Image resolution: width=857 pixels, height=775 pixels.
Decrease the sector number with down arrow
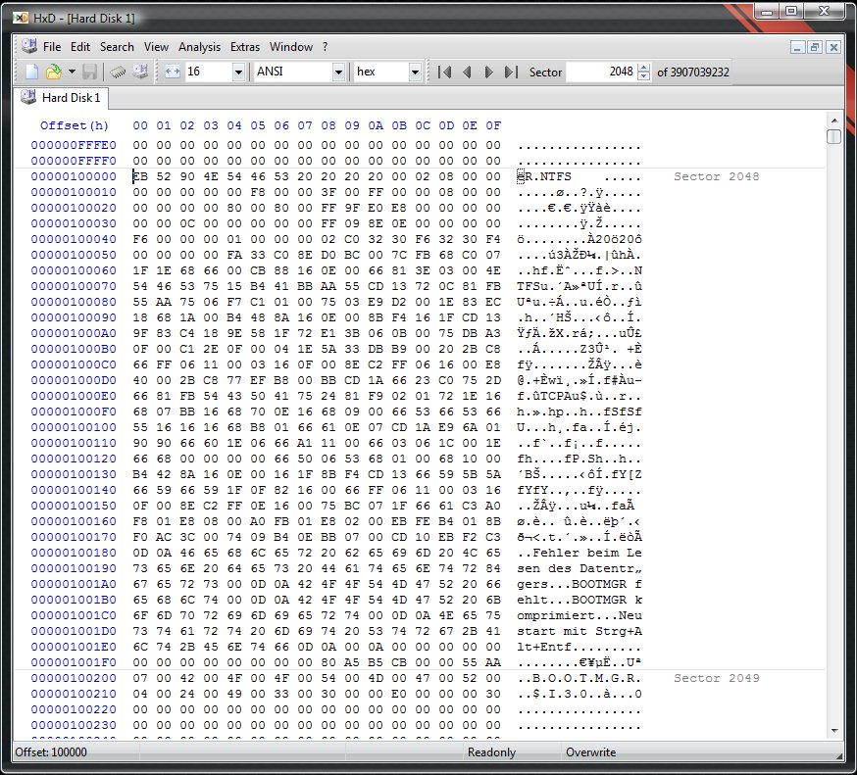pyautogui.click(x=644, y=75)
